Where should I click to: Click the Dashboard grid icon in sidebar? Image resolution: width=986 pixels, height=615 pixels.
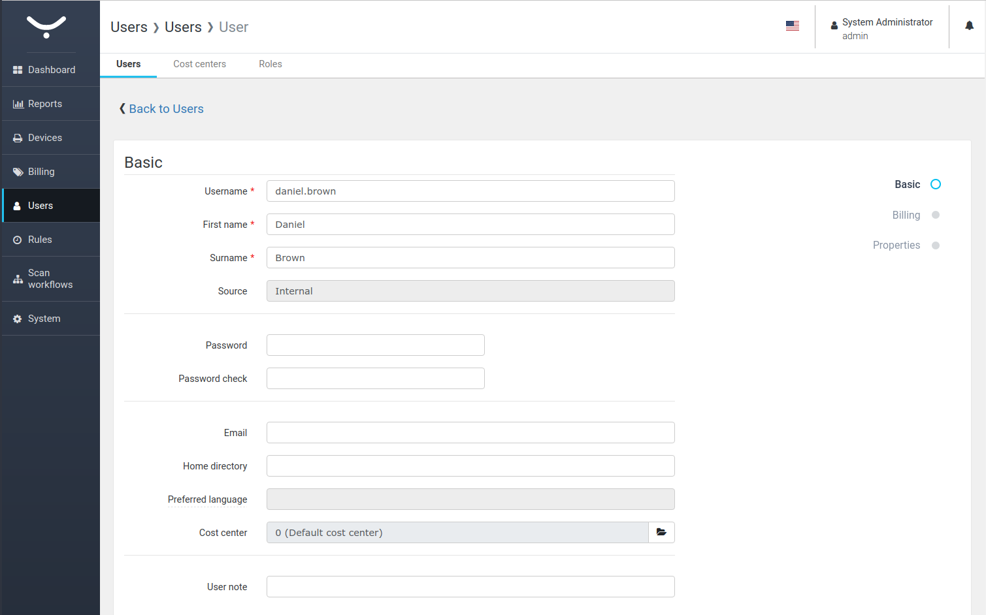click(x=18, y=70)
